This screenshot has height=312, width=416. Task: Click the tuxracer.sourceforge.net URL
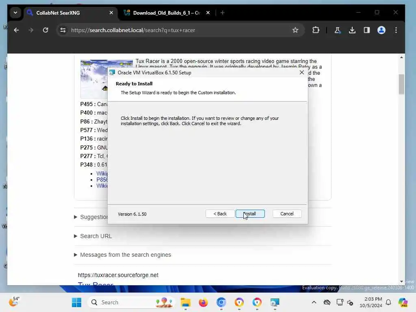[118, 275]
